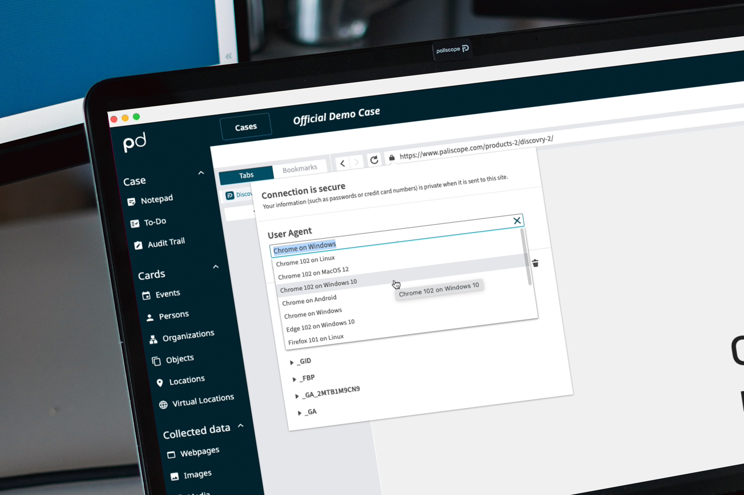Click the padlock security icon
Image resolution: width=744 pixels, height=495 pixels.
point(392,158)
